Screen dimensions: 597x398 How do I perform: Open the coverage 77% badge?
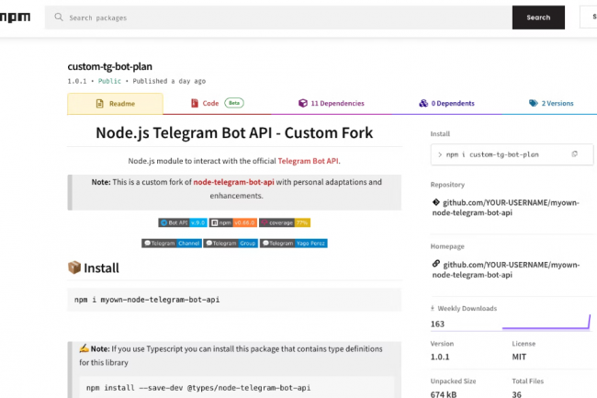point(284,222)
